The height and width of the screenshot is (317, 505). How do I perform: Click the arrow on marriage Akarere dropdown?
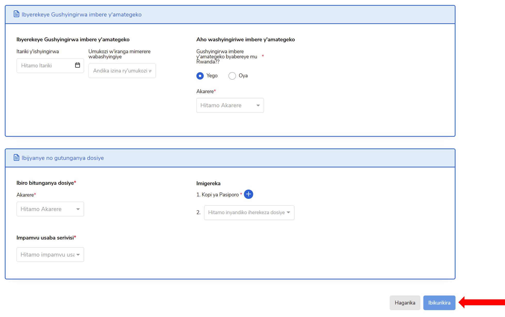[x=258, y=105]
